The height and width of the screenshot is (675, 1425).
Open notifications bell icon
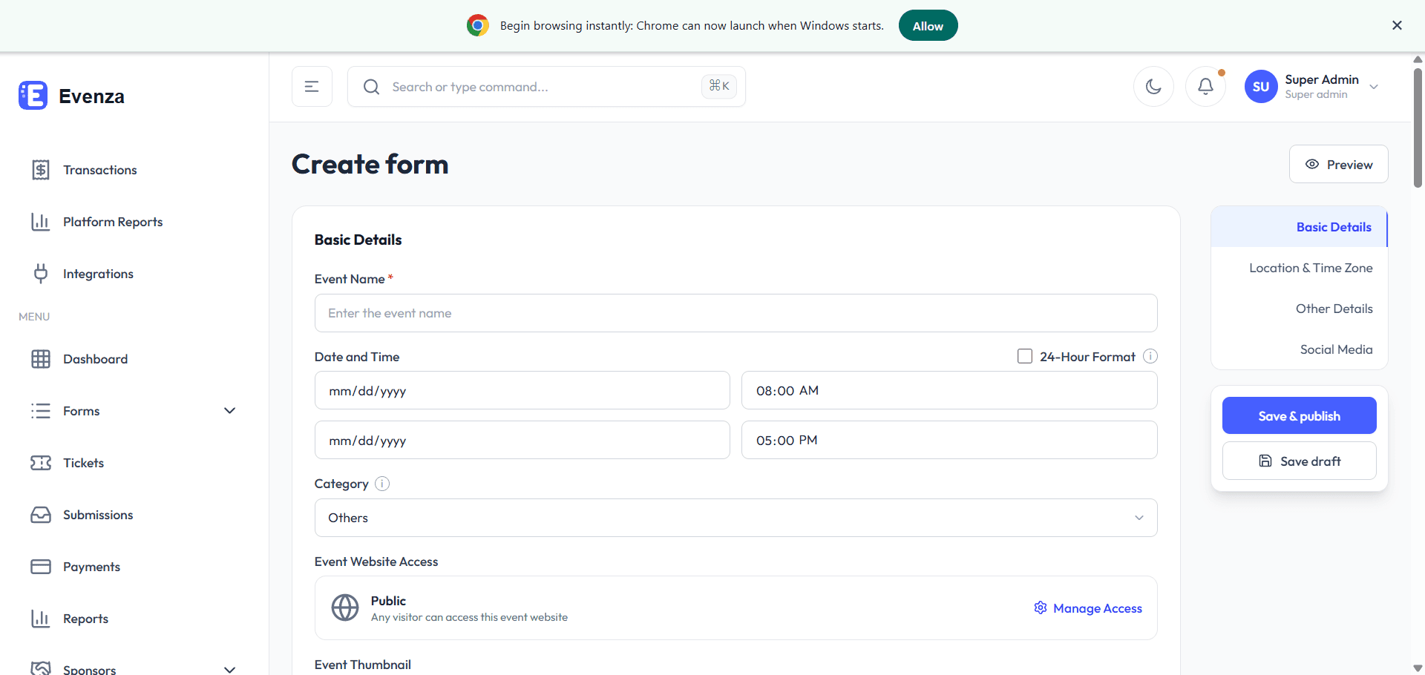pyautogui.click(x=1205, y=87)
